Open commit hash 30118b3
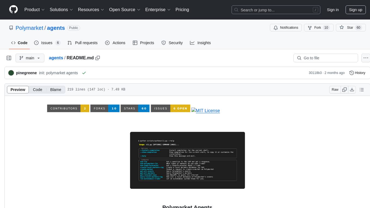This screenshot has height=208, width=370. click(x=315, y=73)
